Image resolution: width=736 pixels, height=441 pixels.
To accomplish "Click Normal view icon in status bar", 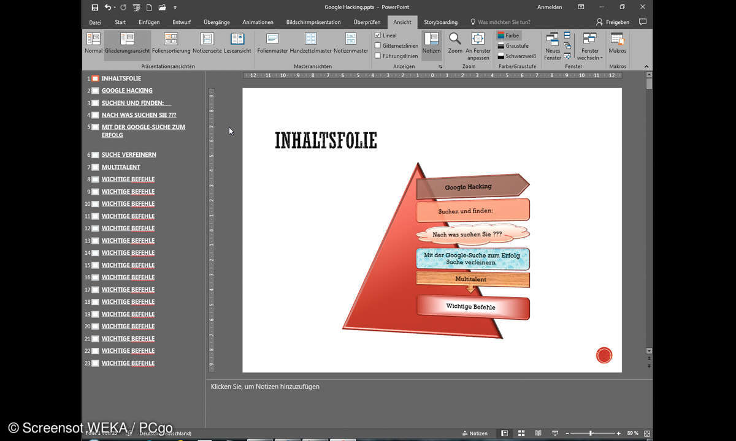I will click(504, 433).
